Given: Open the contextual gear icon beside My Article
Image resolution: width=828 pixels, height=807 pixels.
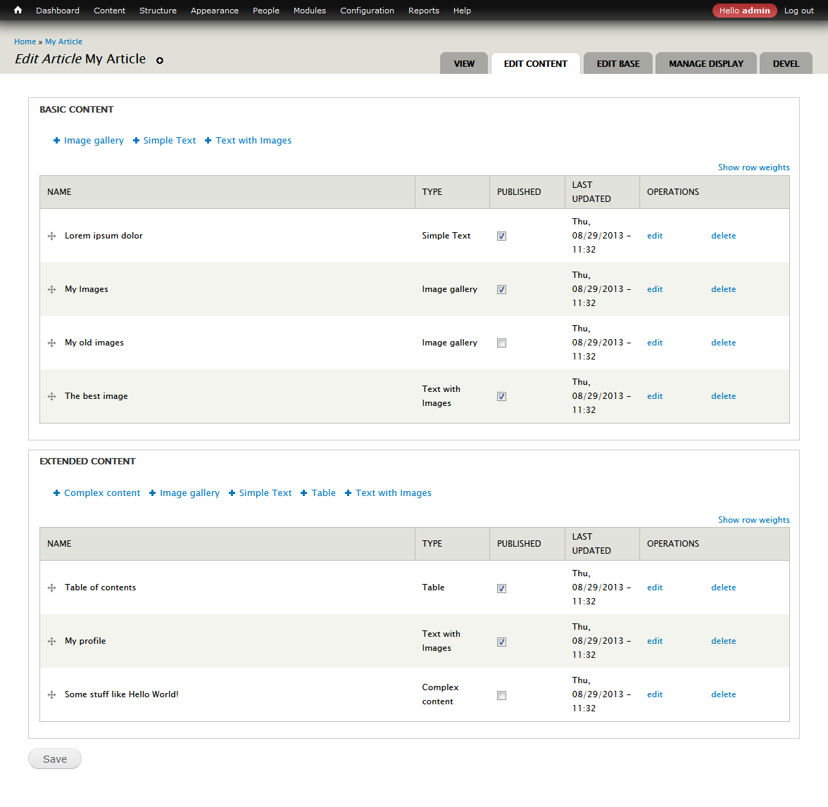Looking at the screenshot, I should [x=160, y=61].
